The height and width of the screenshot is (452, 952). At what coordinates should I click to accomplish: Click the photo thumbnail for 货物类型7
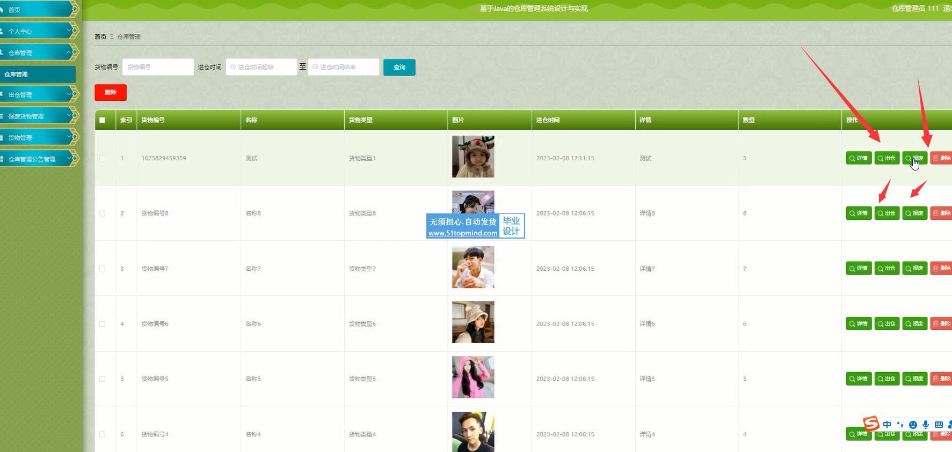point(473,267)
